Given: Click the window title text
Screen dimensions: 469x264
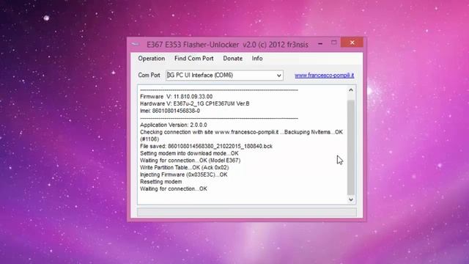Looking at the screenshot, I should coord(227,45).
